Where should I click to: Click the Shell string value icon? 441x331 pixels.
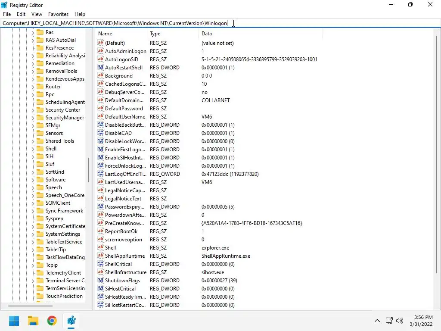point(100,247)
